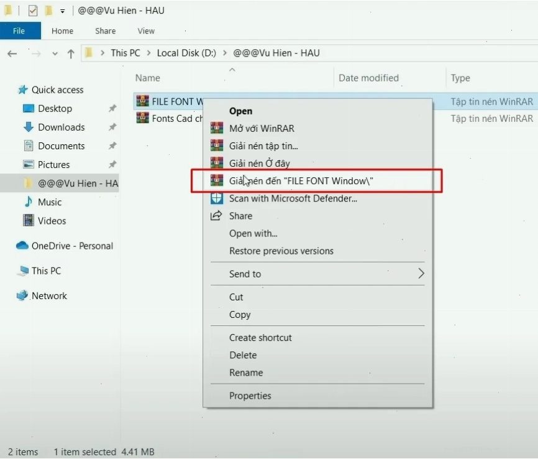Click the Documents icon in sidebar

click(x=29, y=146)
